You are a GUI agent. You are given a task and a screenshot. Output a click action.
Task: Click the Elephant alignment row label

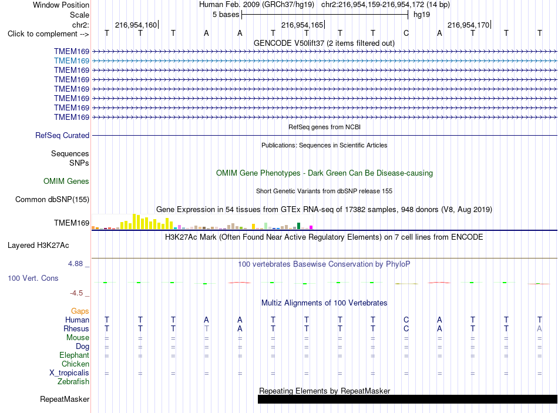[x=74, y=355]
